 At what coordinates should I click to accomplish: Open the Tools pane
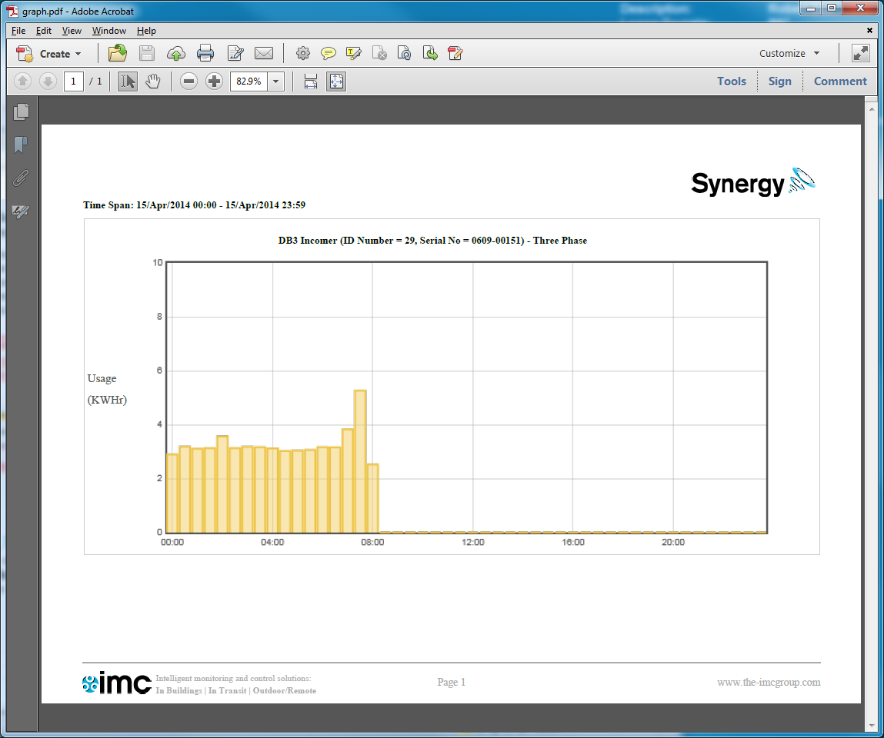pos(731,81)
